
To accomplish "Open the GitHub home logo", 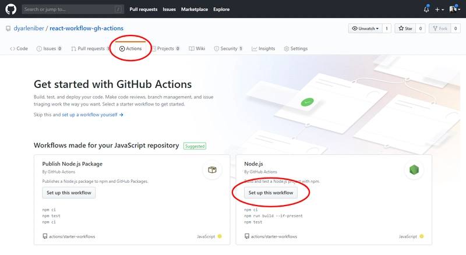I will click(x=10, y=9).
